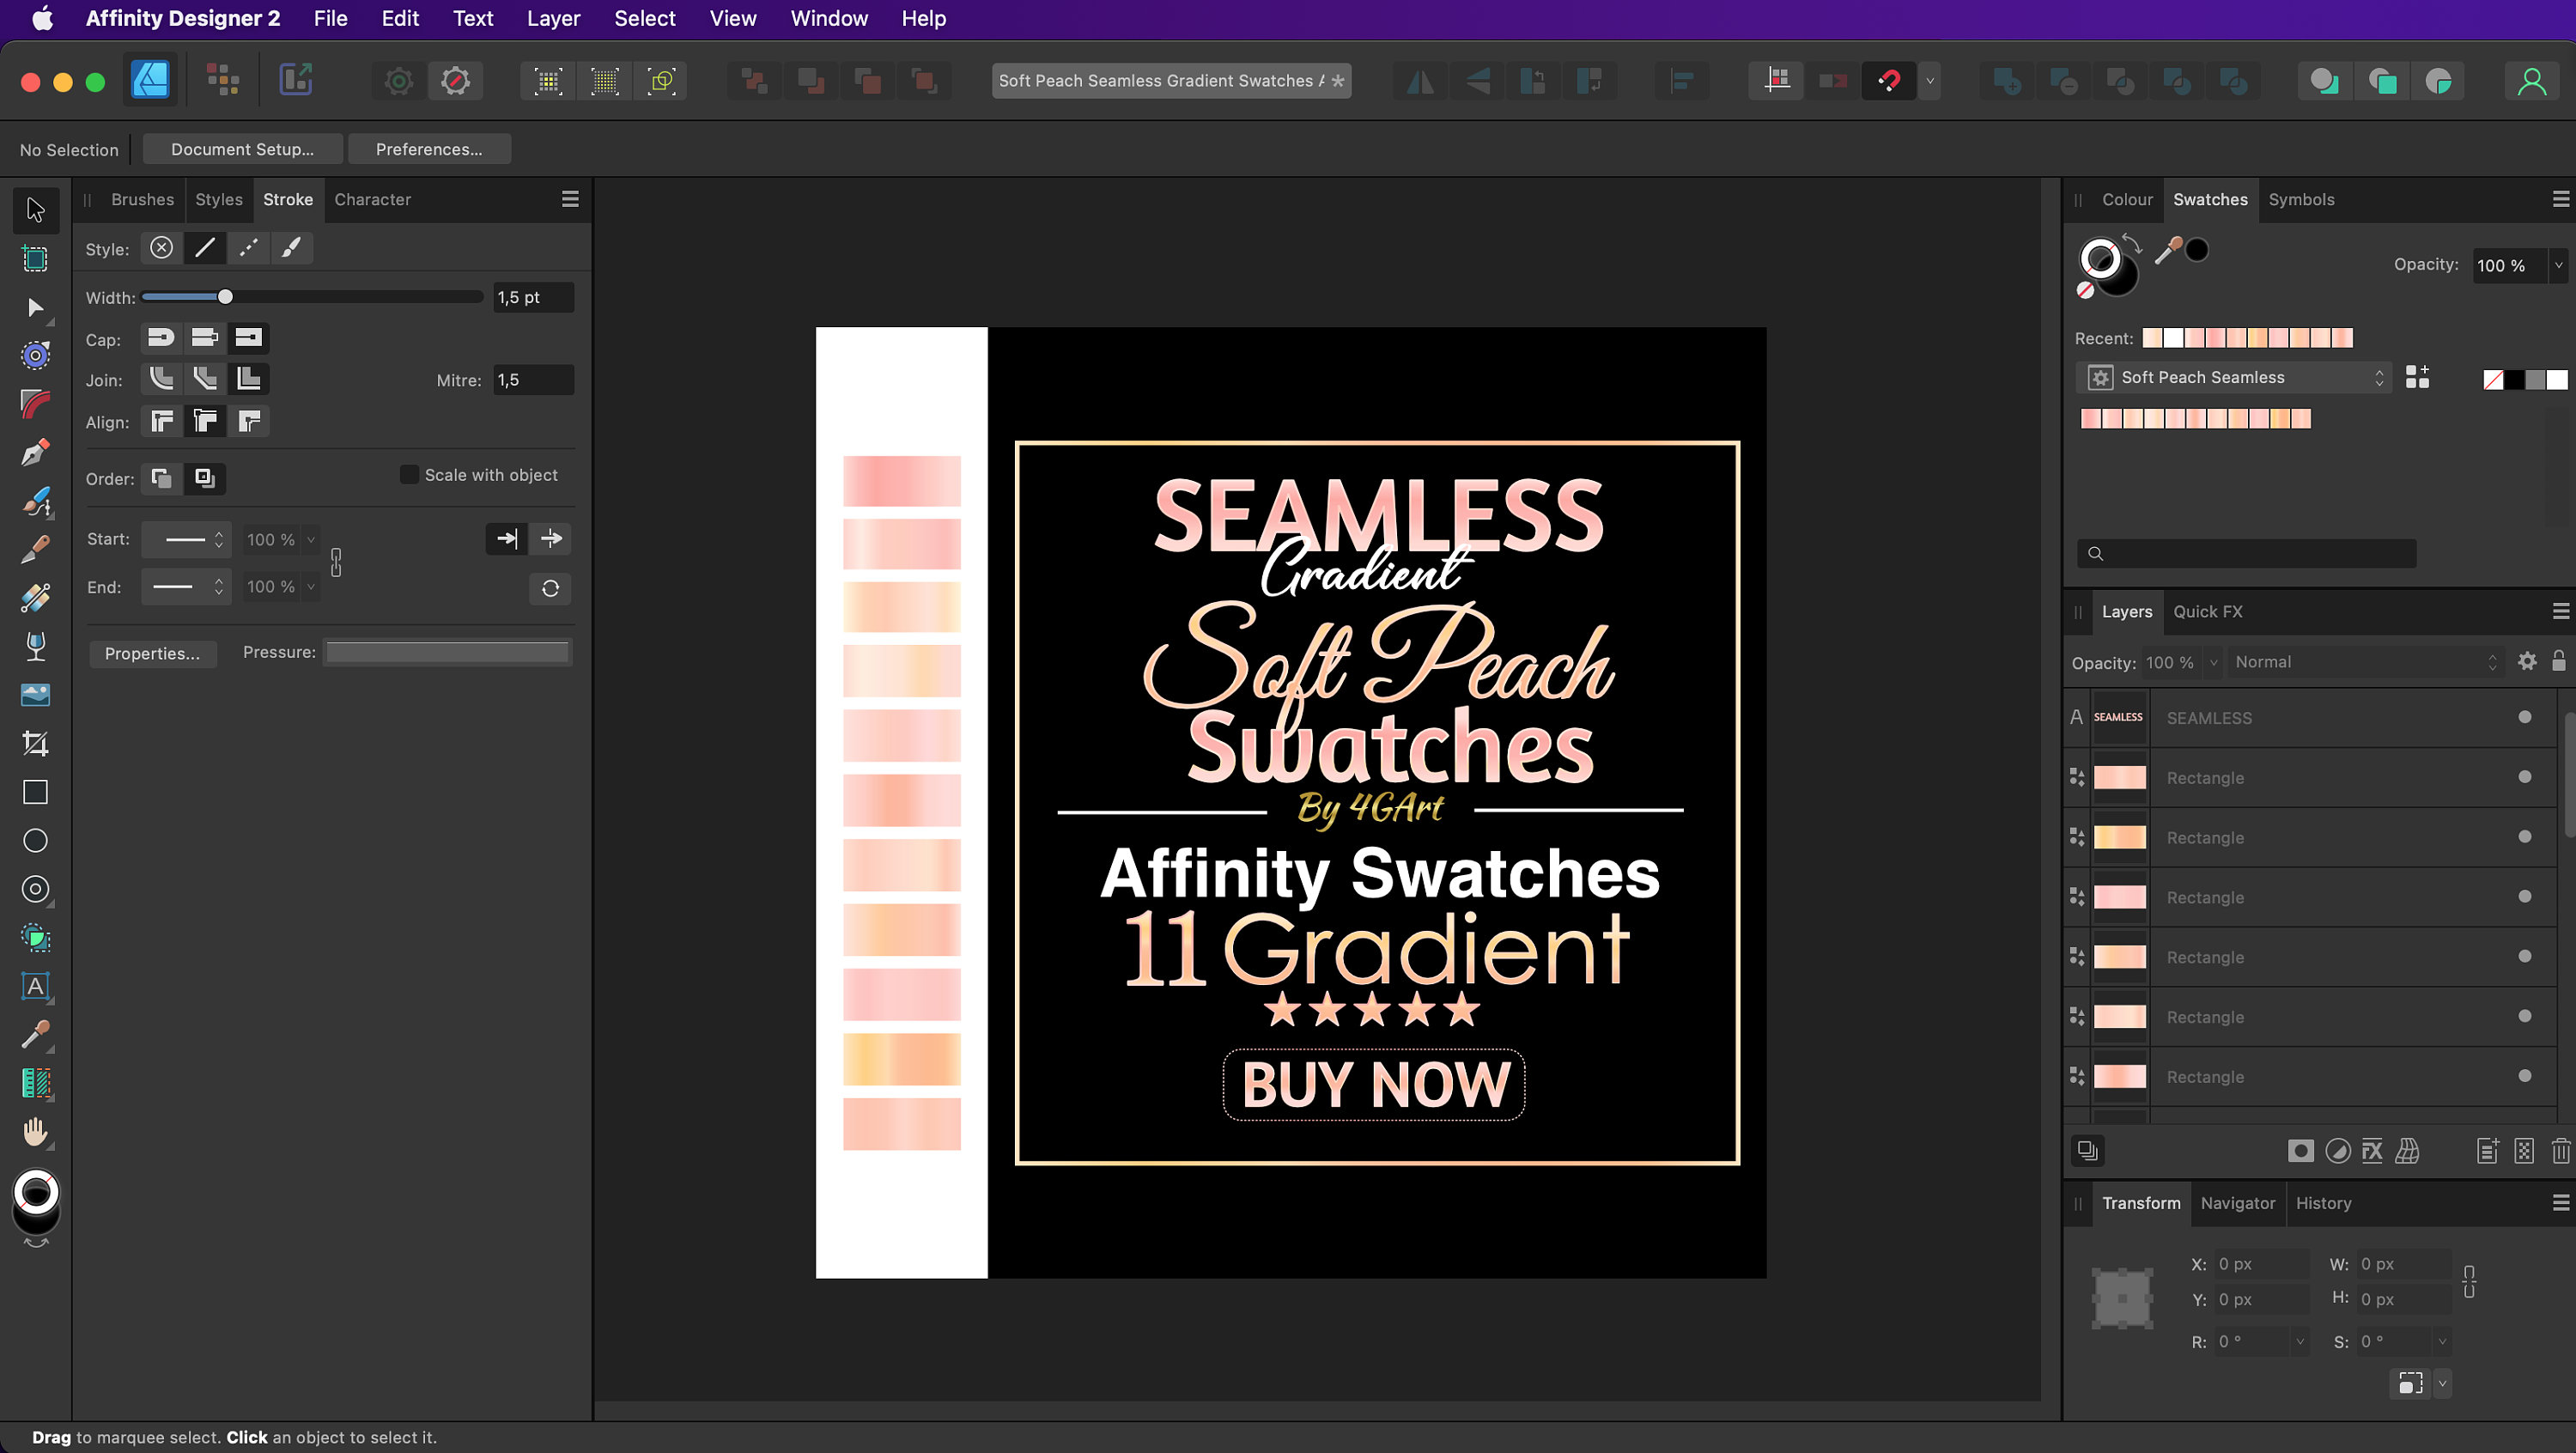Image resolution: width=2576 pixels, height=1453 pixels.
Task: Click the swatches search field
Action: pyautogui.click(x=2247, y=553)
